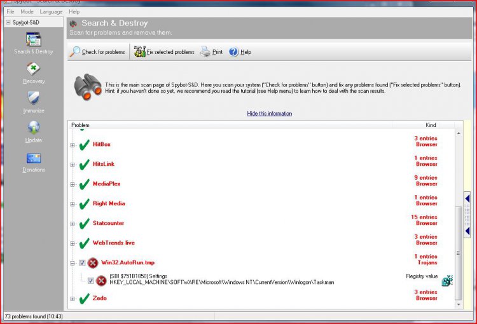
Task: Expand the MediaPlex tree entry
Action: [x=73, y=184]
